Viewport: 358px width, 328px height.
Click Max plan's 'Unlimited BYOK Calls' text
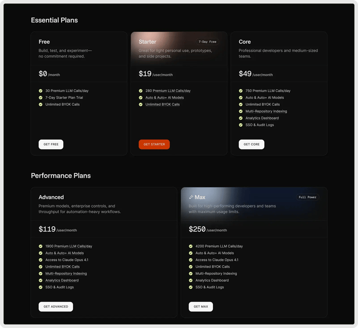point(213,267)
